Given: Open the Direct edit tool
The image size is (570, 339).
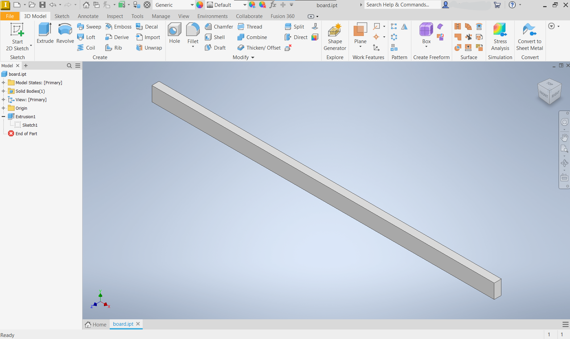Looking at the screenshot, I should [x=296, y=37].
